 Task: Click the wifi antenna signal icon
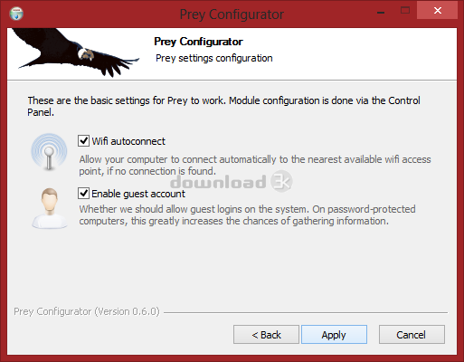coord(49,152)
